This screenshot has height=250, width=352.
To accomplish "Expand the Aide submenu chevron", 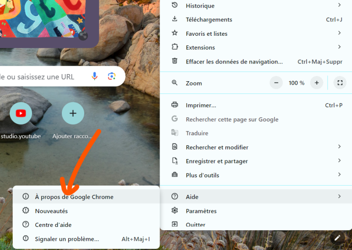I will [x=339, y=197].
